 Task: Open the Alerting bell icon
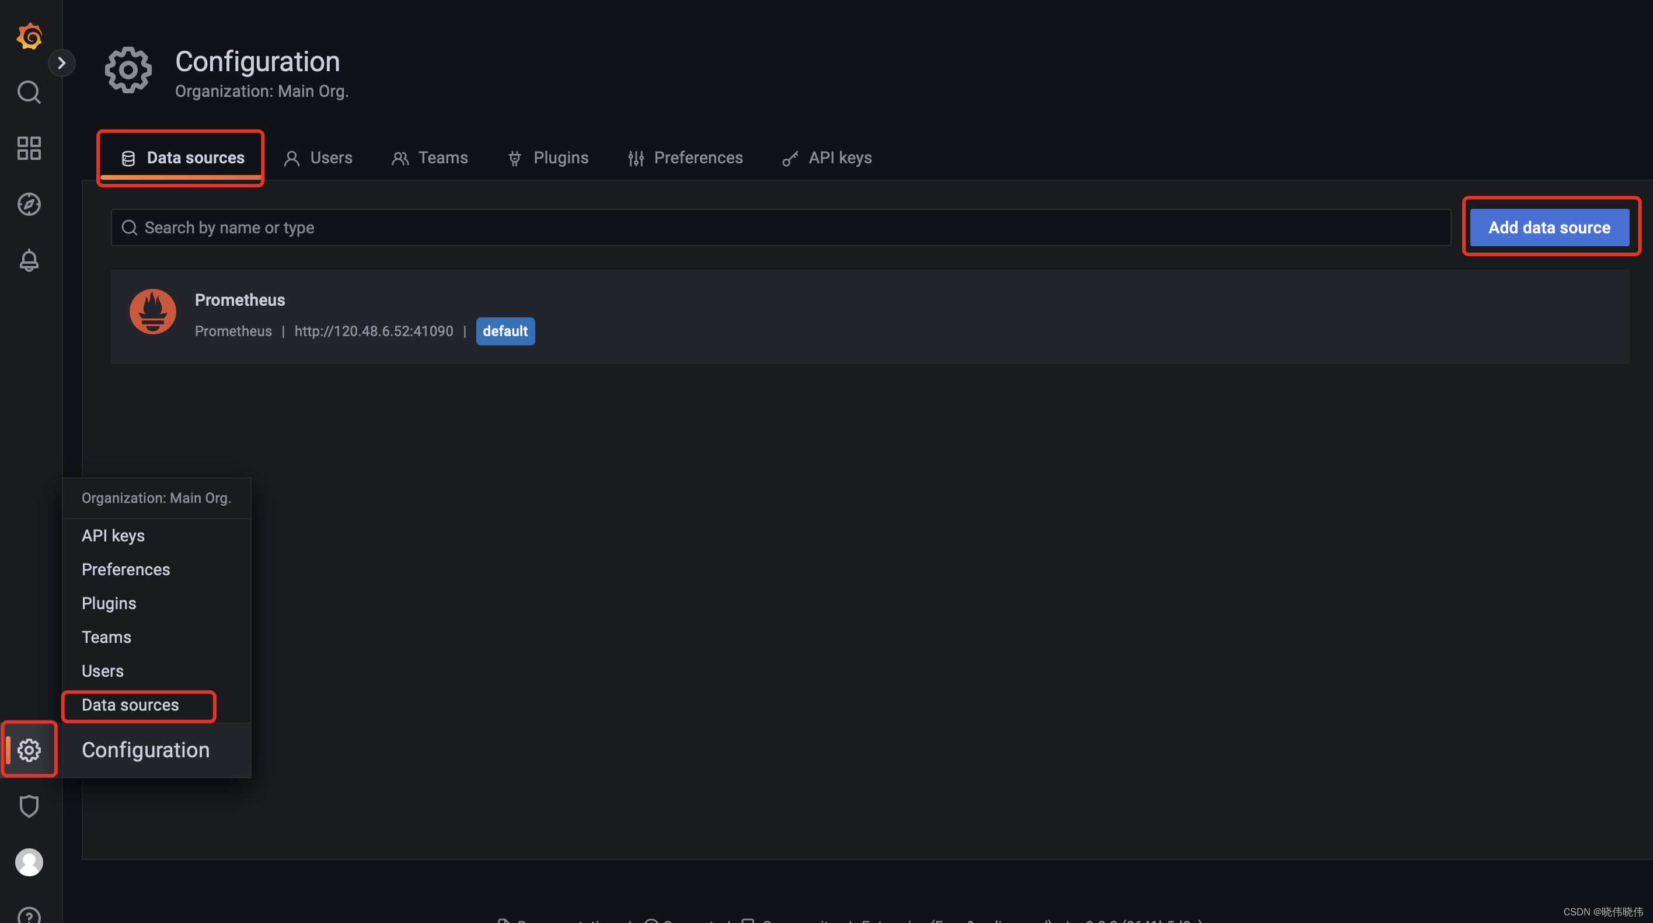coord(29,260)
